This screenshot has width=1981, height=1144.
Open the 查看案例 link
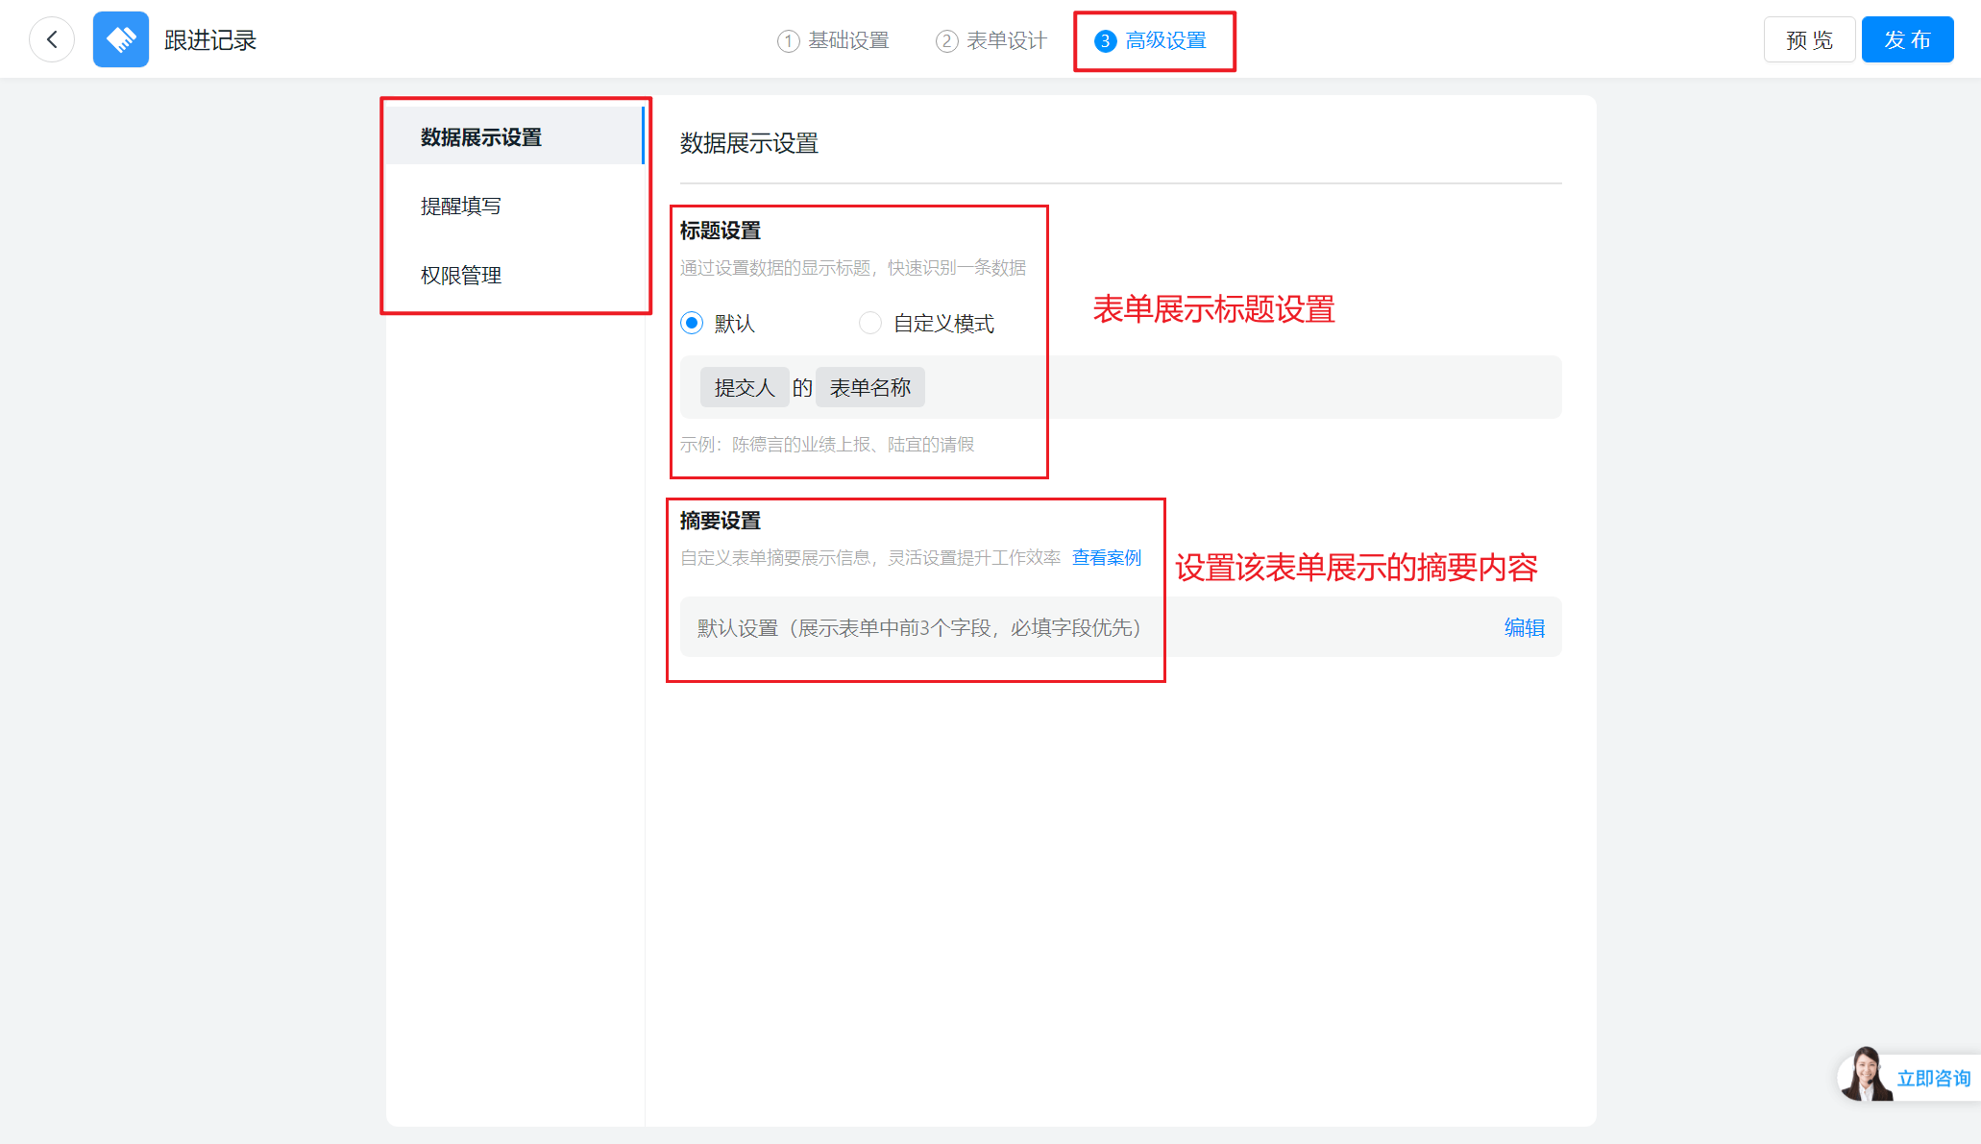(1107, 558)
